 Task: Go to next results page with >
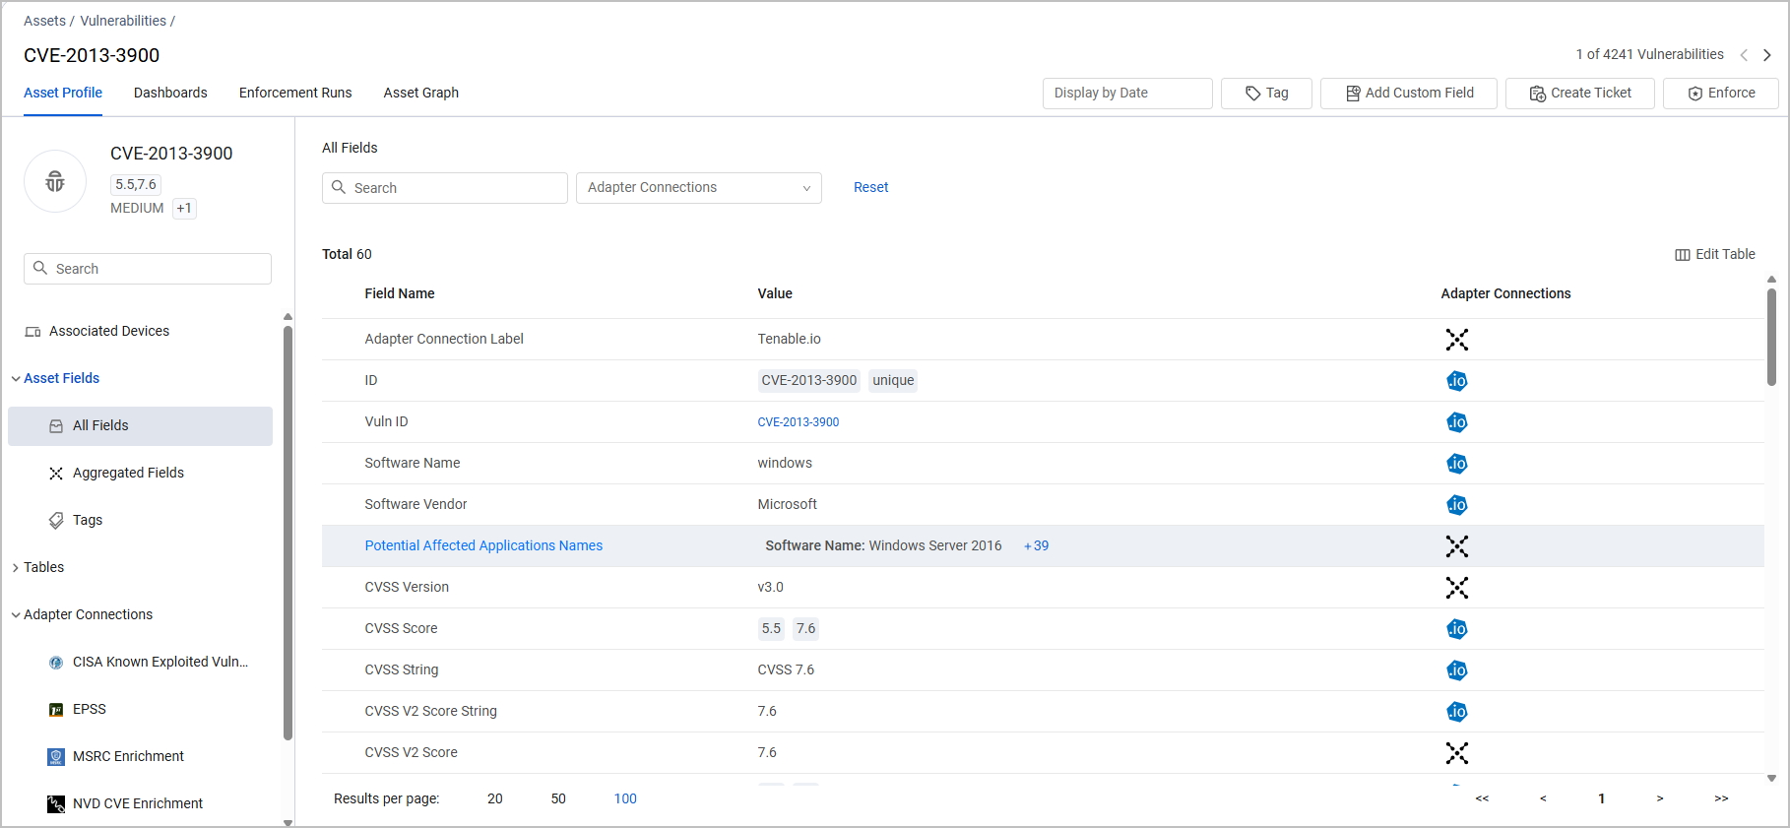pos(1660,798)
